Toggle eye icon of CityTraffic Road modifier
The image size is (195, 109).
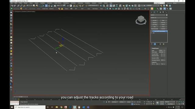pyautogui.click(x=152, y=31)
